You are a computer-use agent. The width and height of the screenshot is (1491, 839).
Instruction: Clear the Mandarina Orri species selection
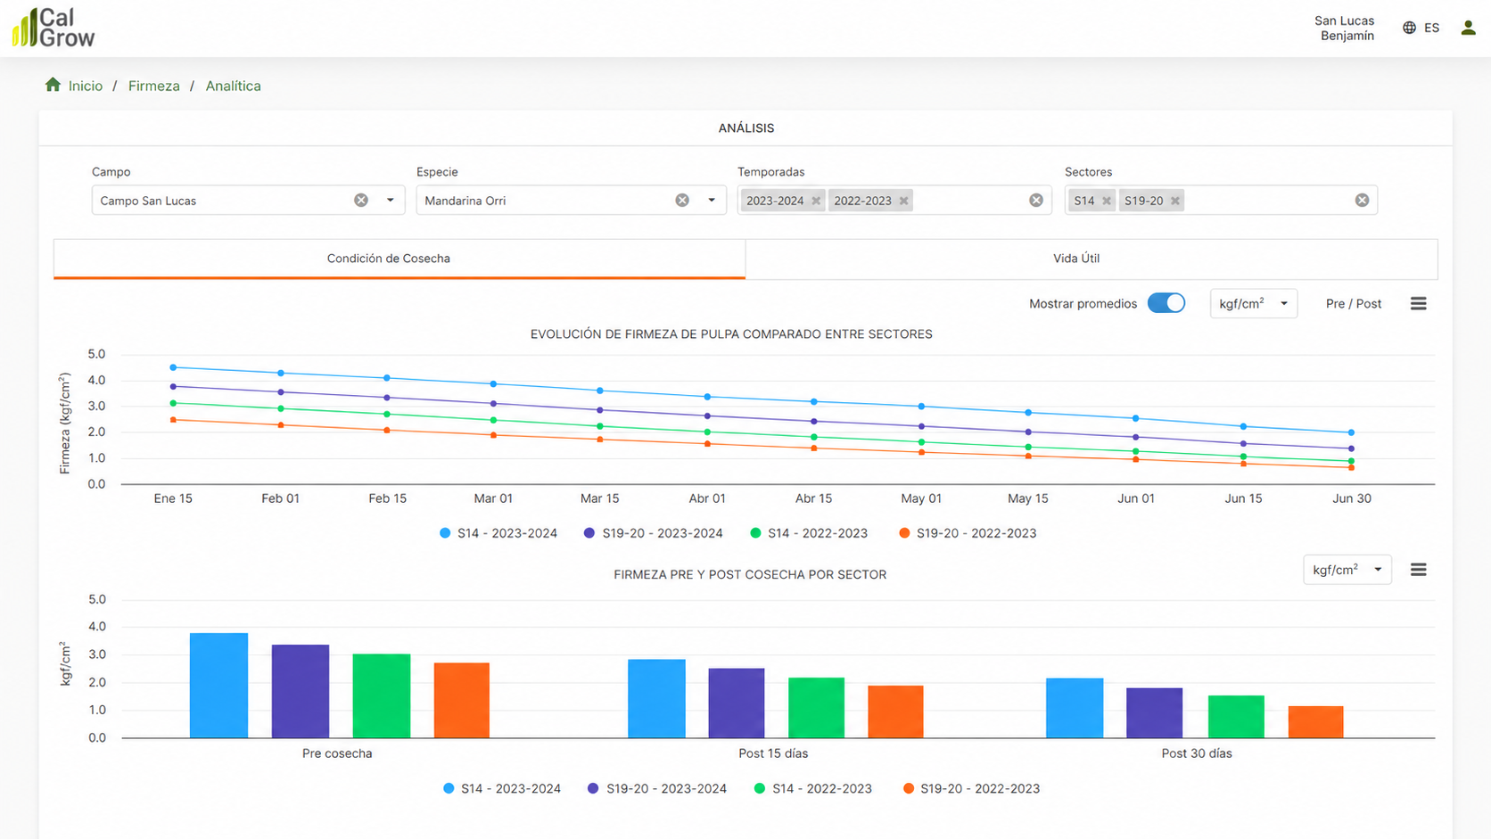pos(682,201)
